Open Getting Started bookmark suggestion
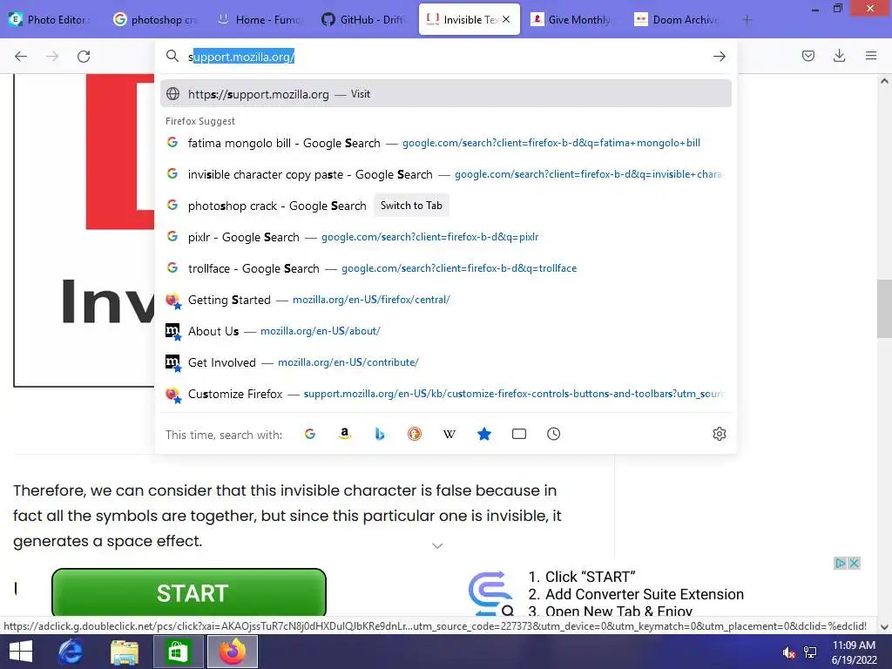This screenshot has height=669, width=892. (446, 300)
